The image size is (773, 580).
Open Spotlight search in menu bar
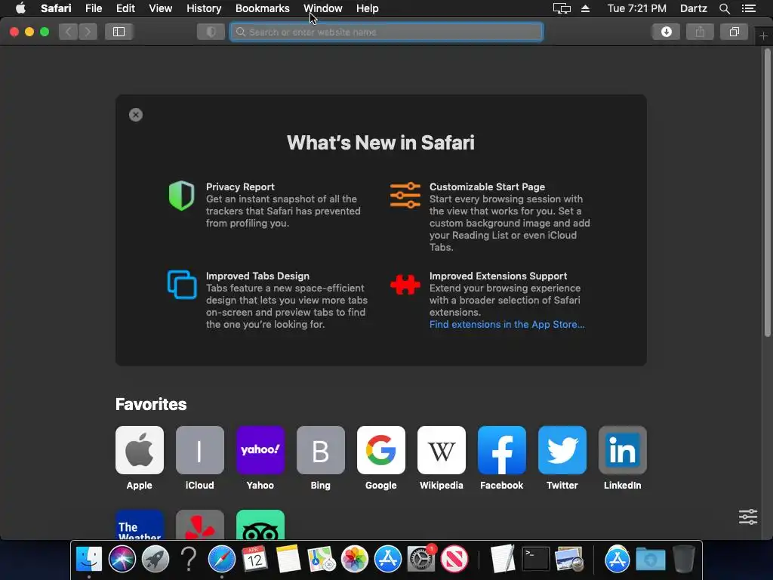(724, 8)
